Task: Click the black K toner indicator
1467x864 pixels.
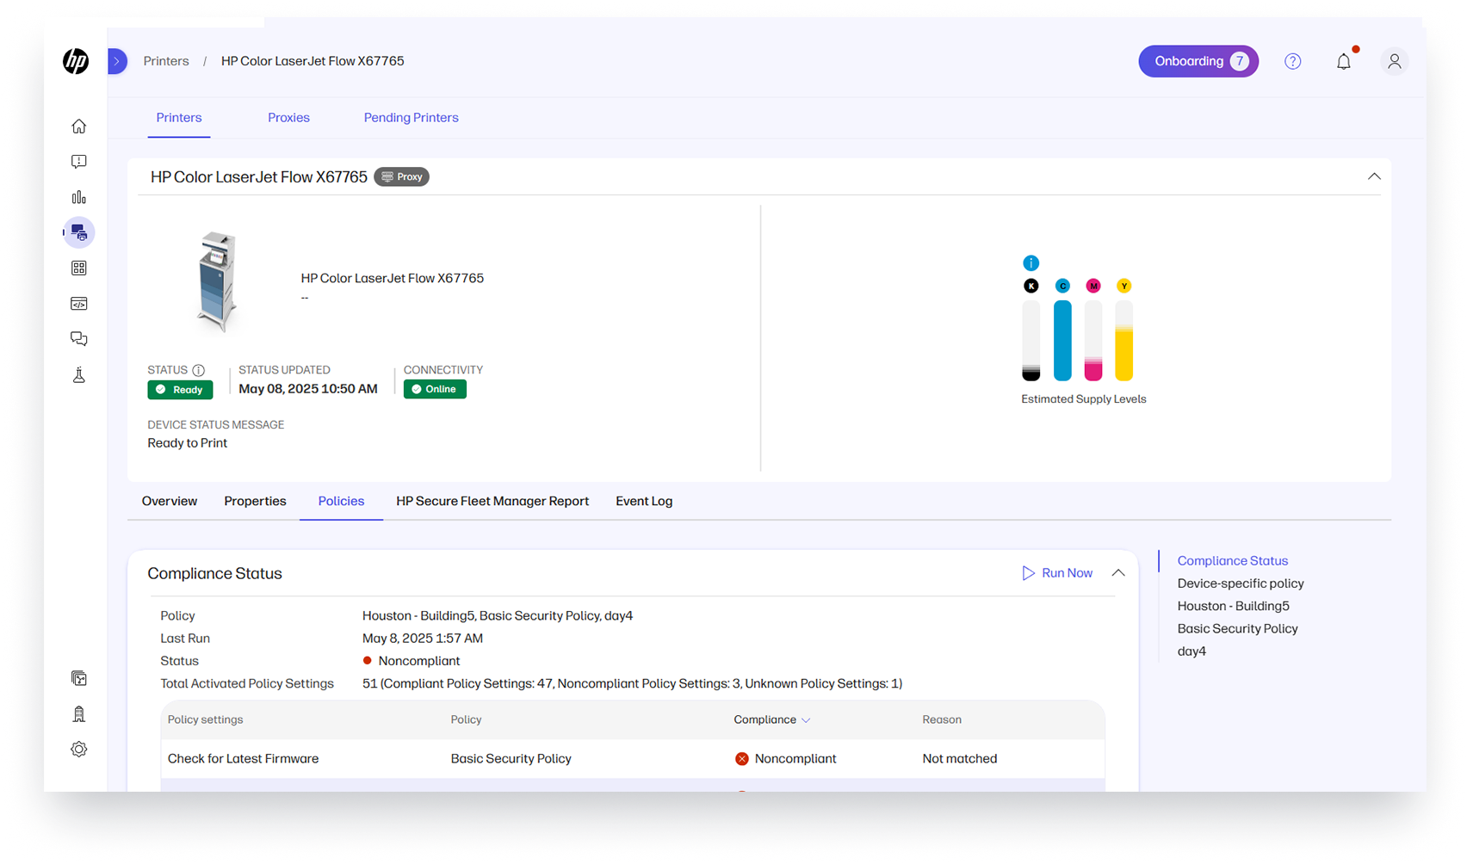Action: tap(1031, 286)
